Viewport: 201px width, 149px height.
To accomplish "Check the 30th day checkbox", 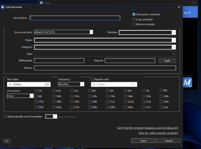I will click(125, 107).
